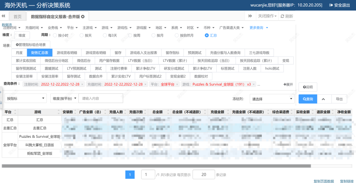Image resolution: width=356 pixels, height=183 pixels.
Task: Open the 冻结列 请选择 dropdown
Action: click(272, 99)
